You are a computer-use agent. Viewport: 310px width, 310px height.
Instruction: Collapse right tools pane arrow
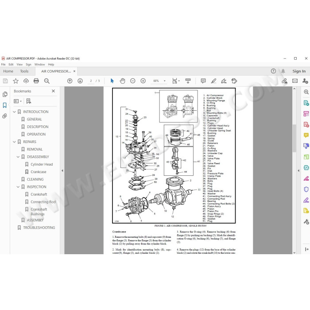[298, 170]
